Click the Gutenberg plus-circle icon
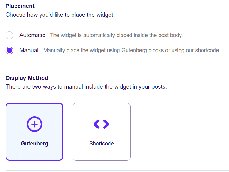Viewport: 229px width, 172px height. [x=35, y=124]
